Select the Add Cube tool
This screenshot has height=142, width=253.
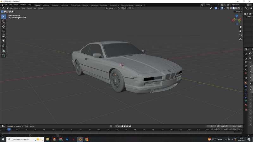click(x=4, y=56)
